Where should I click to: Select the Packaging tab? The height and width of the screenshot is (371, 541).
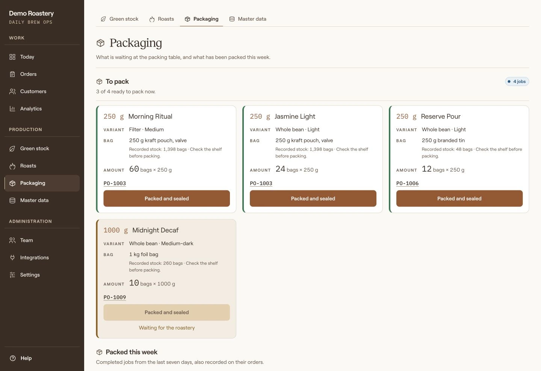click(x=201, y=19)
